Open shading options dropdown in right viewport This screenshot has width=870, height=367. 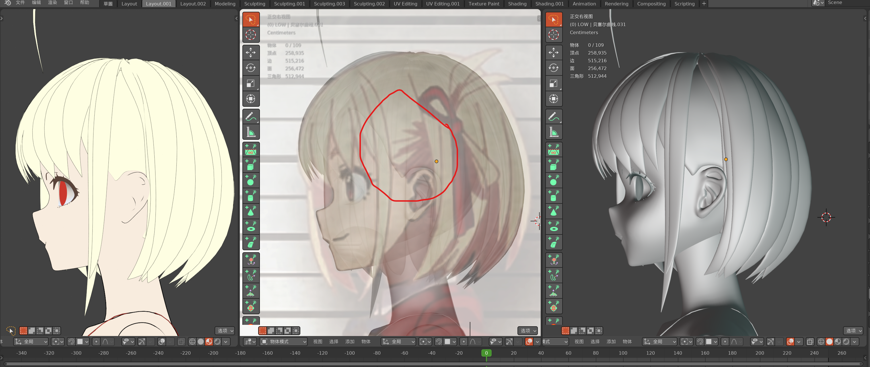[x=855, y=342]
